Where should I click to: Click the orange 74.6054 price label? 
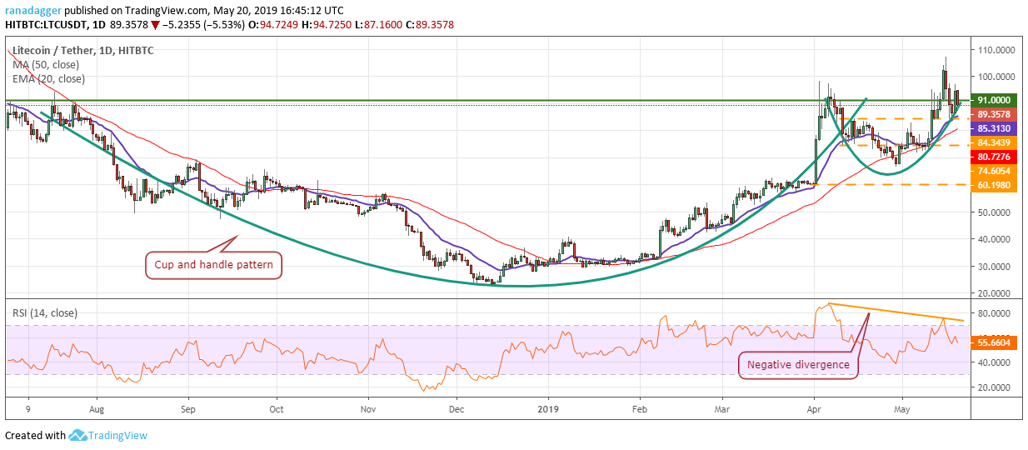pos(996,171)
